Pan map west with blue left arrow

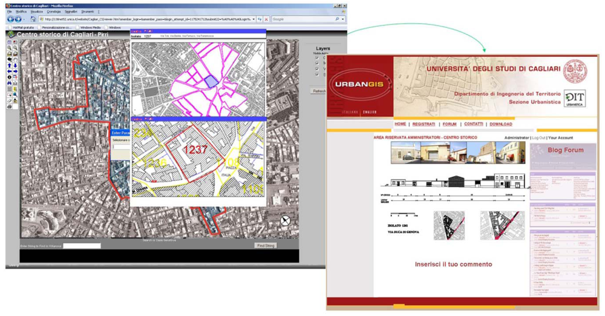(x=10, y=71)
